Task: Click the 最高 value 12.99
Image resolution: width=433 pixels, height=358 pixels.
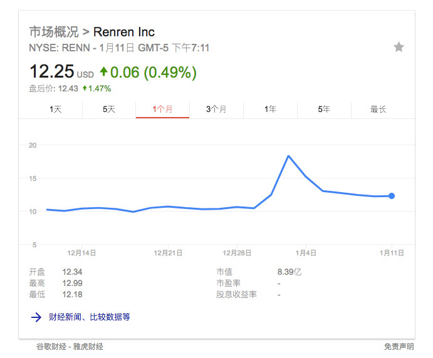Action: 72,284
